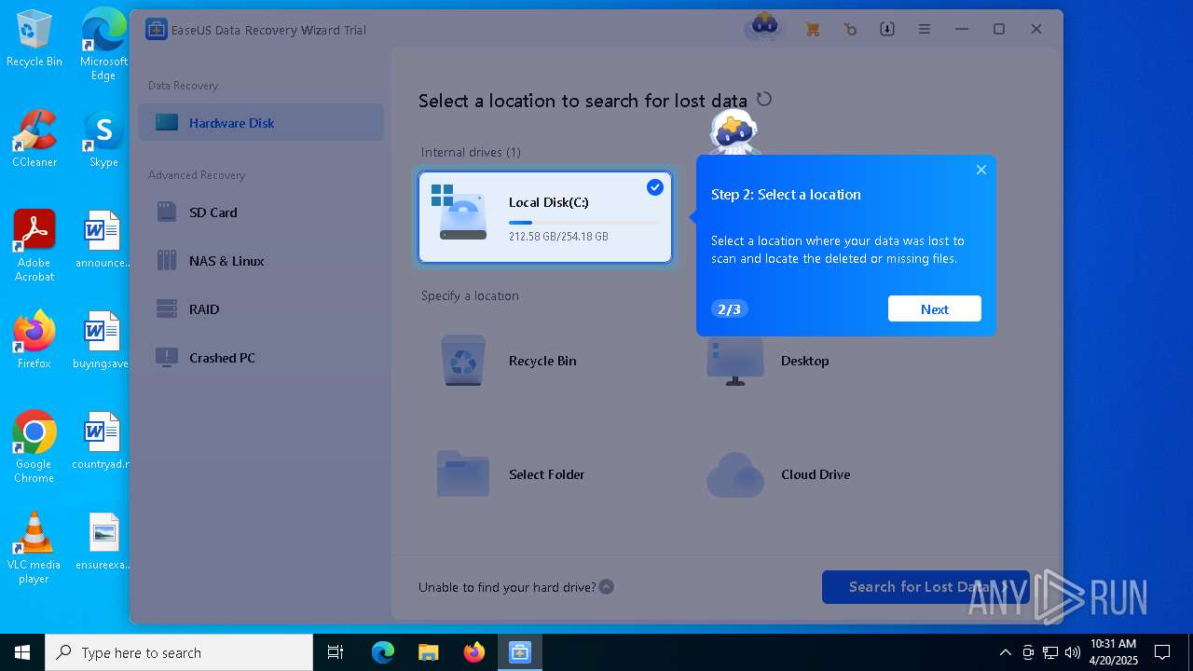Click Local Disk(C:) usage progress bar

[583, 223]
